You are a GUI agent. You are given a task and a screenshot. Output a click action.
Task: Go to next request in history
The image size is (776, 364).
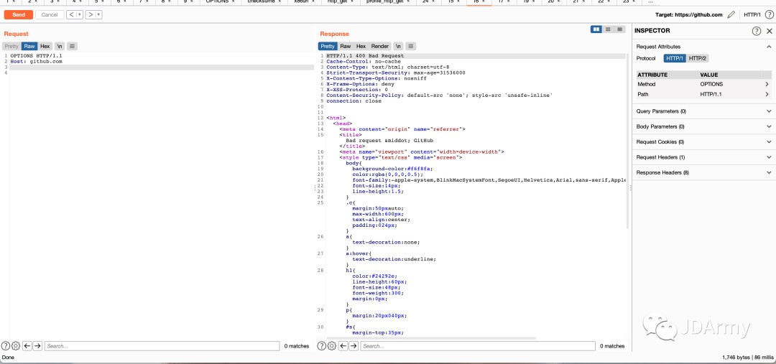(91, 15)
